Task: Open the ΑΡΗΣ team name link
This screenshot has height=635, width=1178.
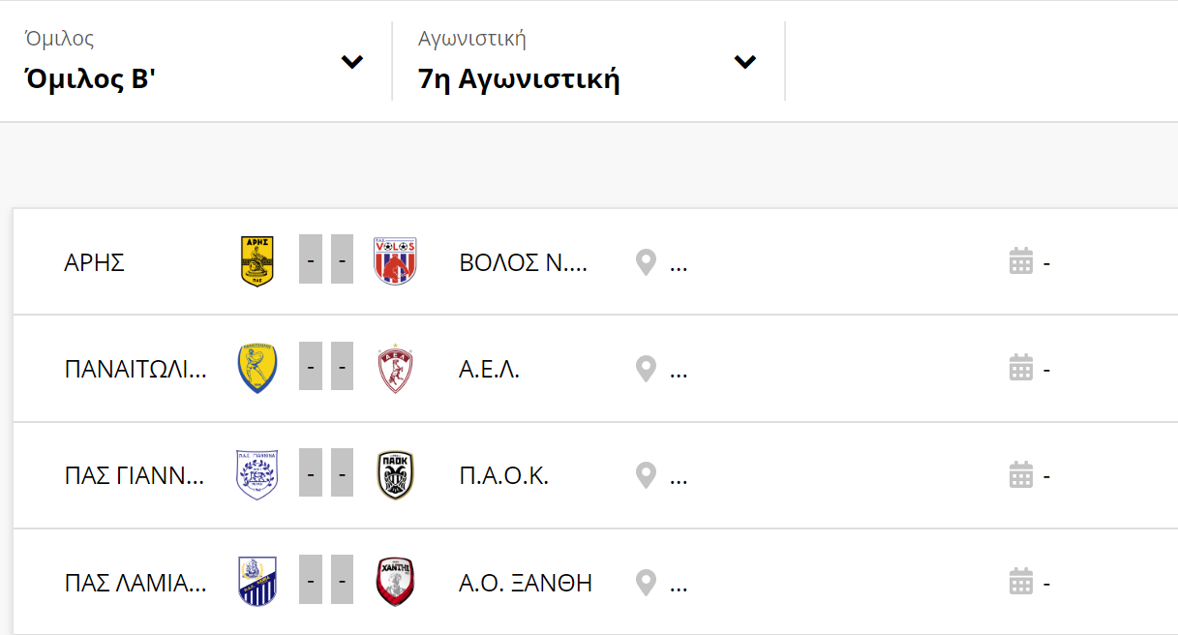Action: tap(95, 263)
